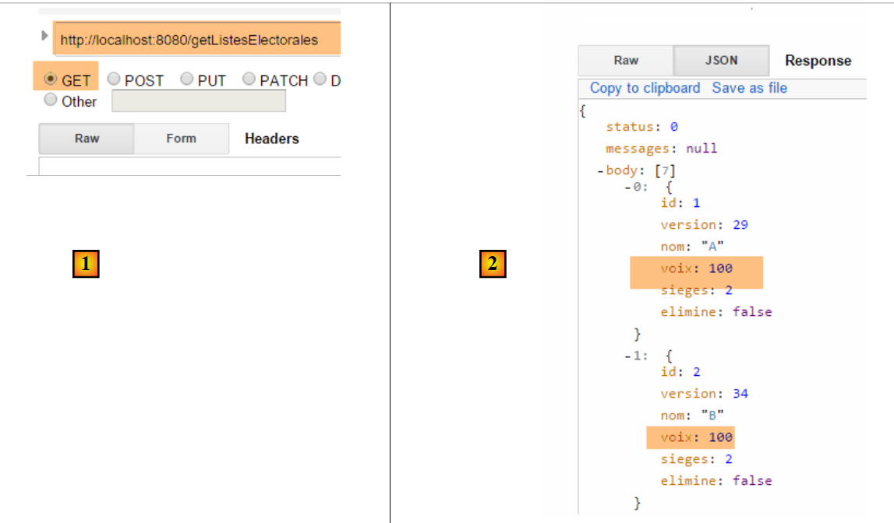Switch to the Form headers tab

(x=181, y=139)
